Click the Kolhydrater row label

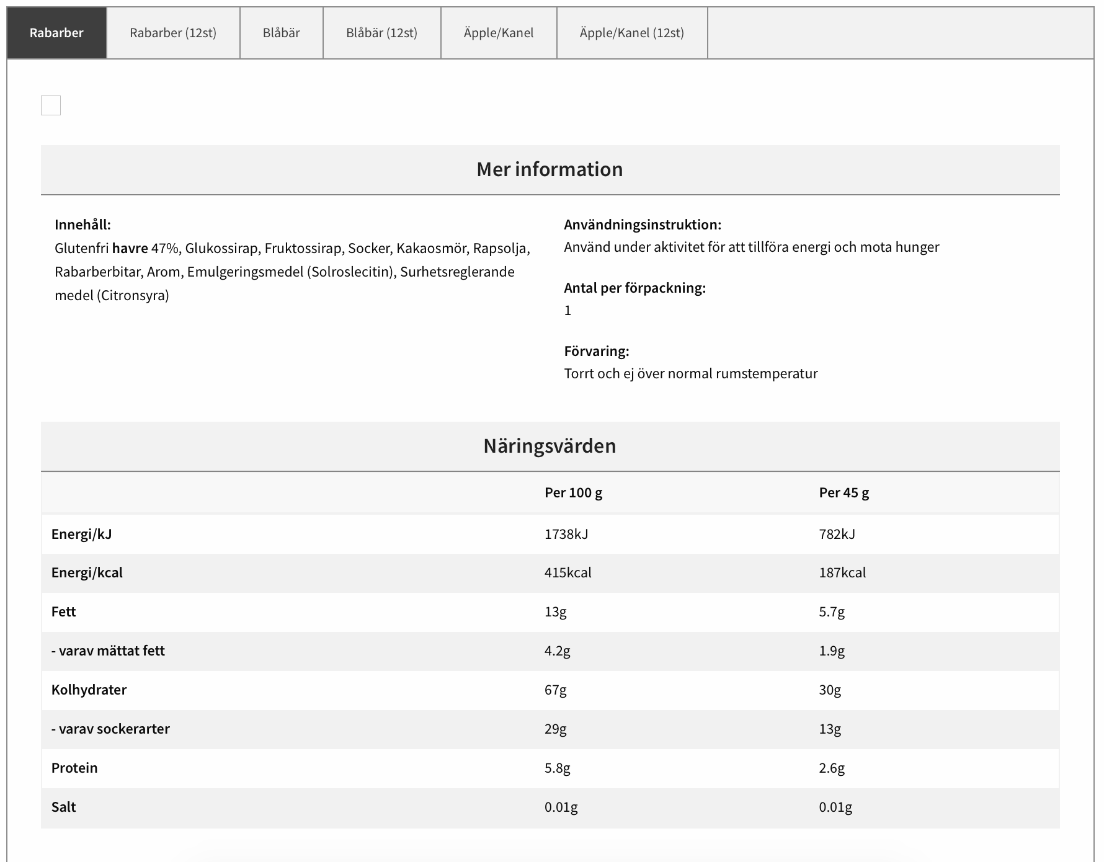coord(89,690)
